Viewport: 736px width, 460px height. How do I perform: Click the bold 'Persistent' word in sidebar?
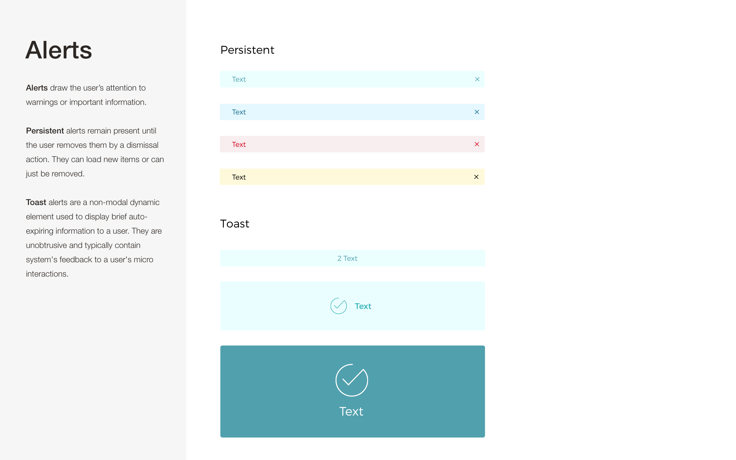pos(45,131)
